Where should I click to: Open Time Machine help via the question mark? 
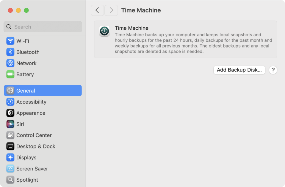tap(273, 70)
